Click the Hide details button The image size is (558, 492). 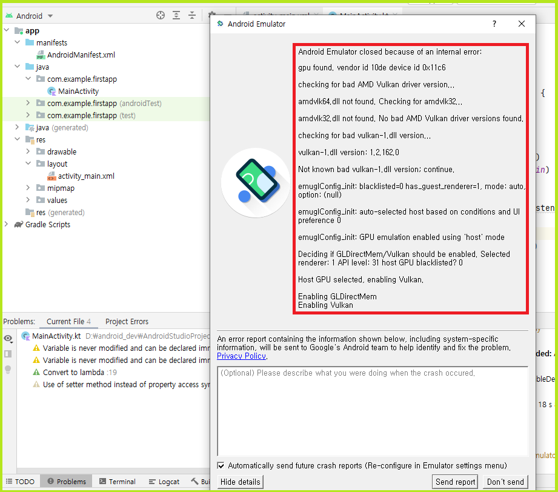240,482
